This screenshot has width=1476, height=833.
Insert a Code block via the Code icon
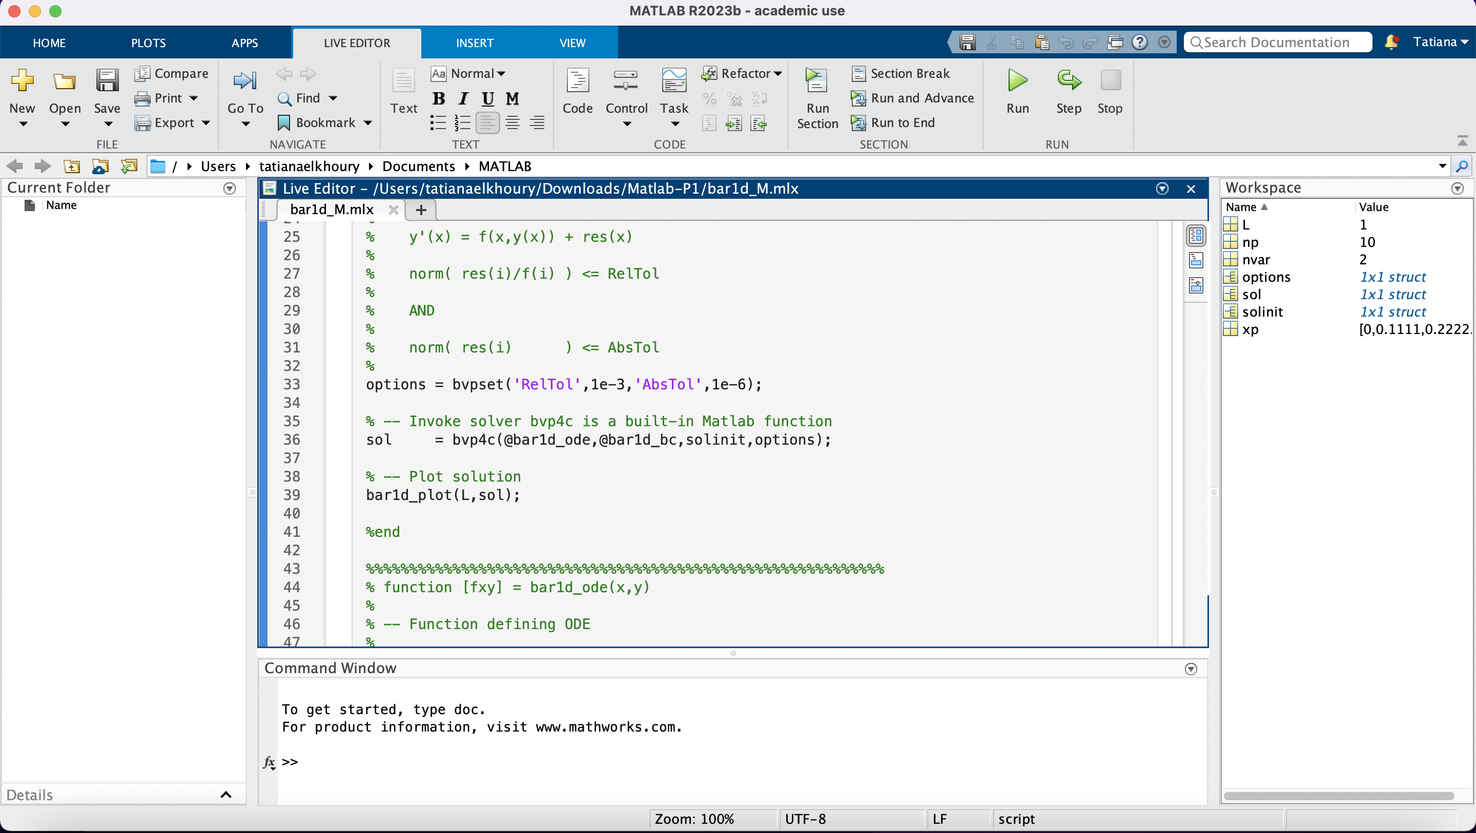577,81
